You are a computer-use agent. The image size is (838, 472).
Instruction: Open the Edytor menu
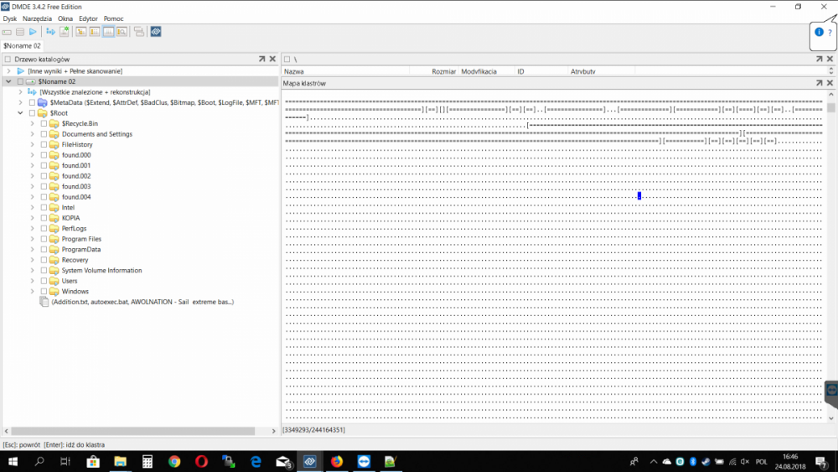click(88, 18)
